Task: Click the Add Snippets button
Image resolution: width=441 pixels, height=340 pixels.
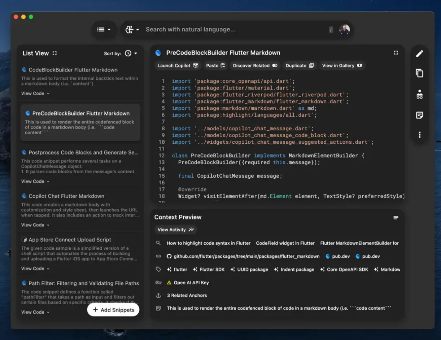Action: 113,310
